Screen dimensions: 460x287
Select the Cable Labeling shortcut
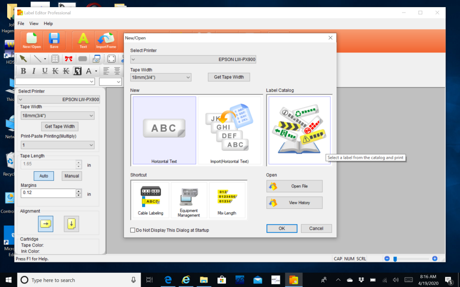(150, 200)
